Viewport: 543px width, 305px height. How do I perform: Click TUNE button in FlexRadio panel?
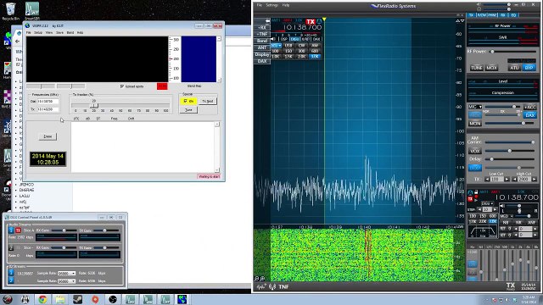pos(477,68)
